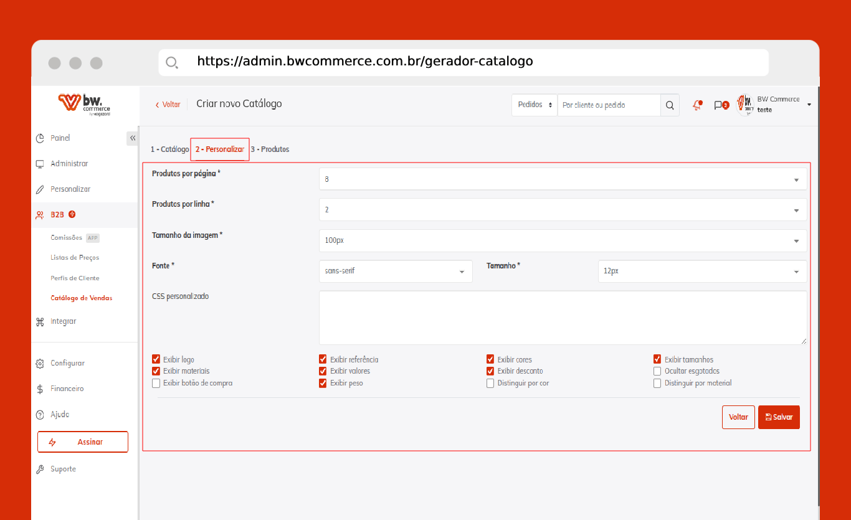
Task: Open Perfis de Cliente submenu item
Action: click(75, 278)
